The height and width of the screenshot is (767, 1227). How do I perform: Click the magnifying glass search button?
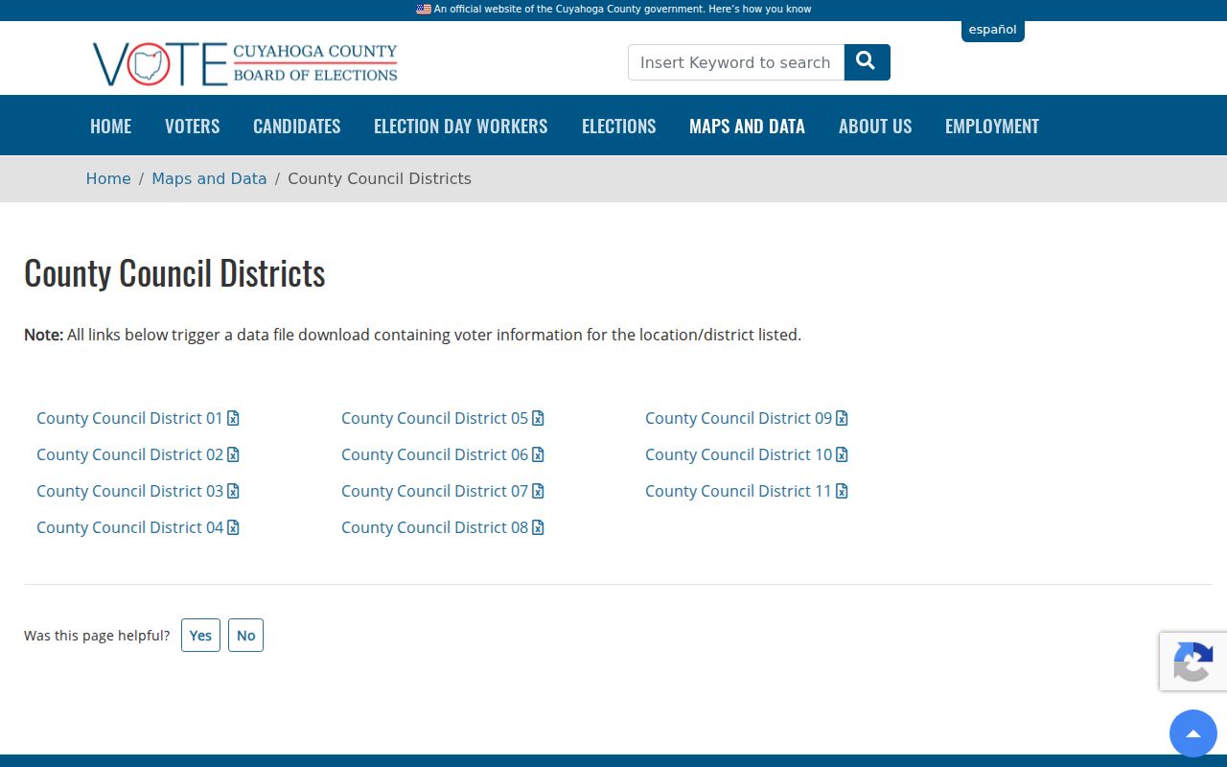[x=867, y=62]
